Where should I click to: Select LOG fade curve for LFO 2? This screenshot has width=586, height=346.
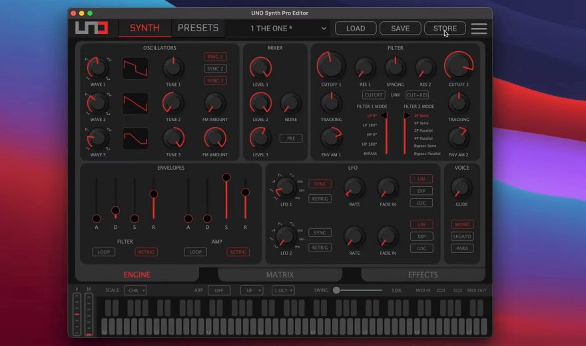point(422,249)
